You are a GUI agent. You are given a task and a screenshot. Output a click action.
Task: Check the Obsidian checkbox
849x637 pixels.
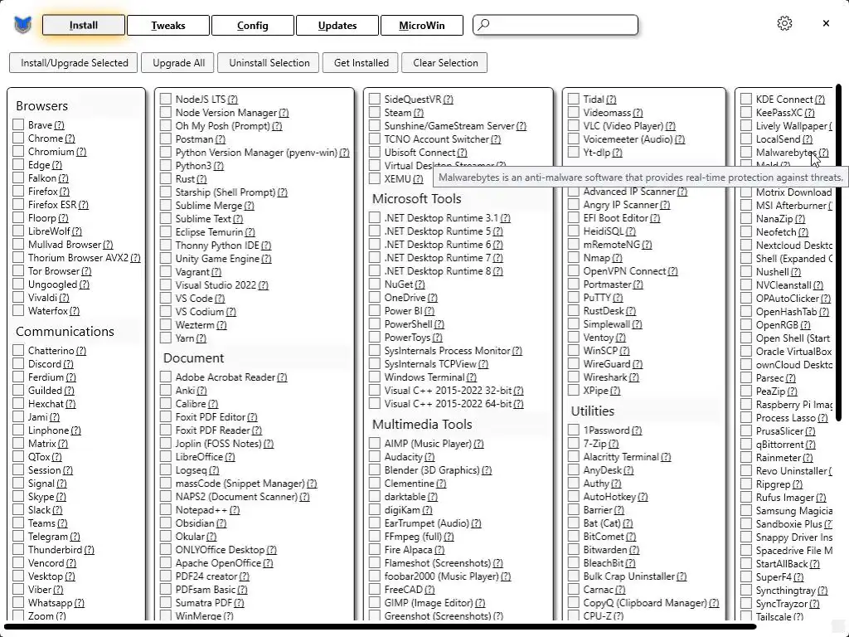[x=166, y=523]
